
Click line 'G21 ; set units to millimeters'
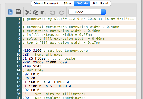pos(54,94)
